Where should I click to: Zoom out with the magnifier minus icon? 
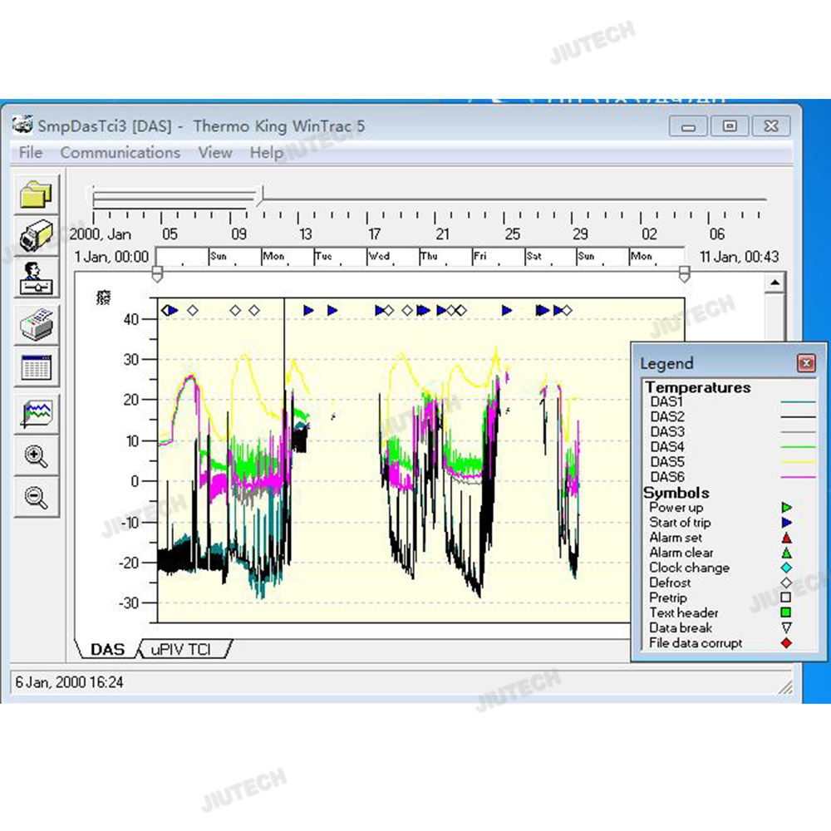coord(36,498)
